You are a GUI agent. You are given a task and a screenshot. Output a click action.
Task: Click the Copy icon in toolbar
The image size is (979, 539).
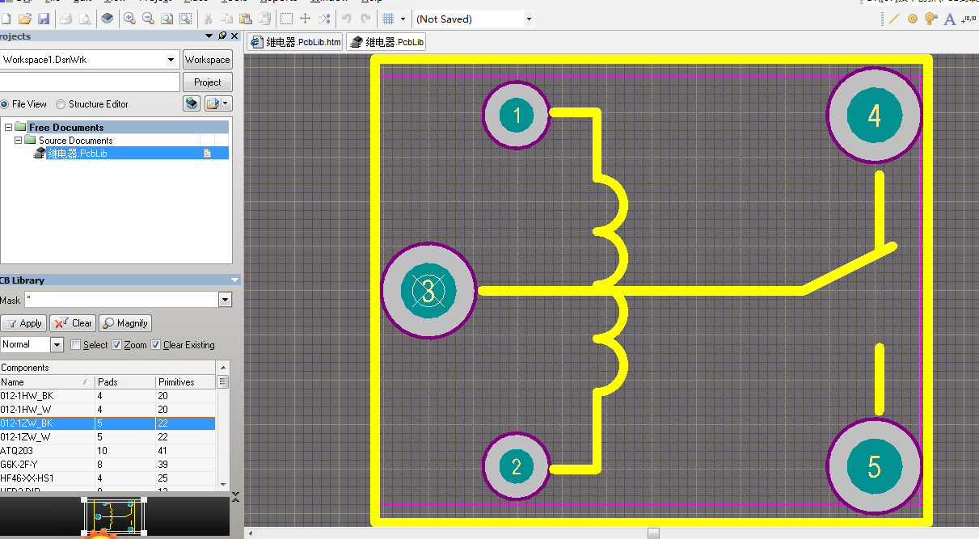(x=227, y=18)
